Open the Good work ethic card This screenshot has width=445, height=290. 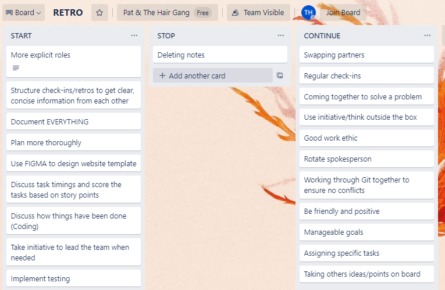[x=366, y=138]
